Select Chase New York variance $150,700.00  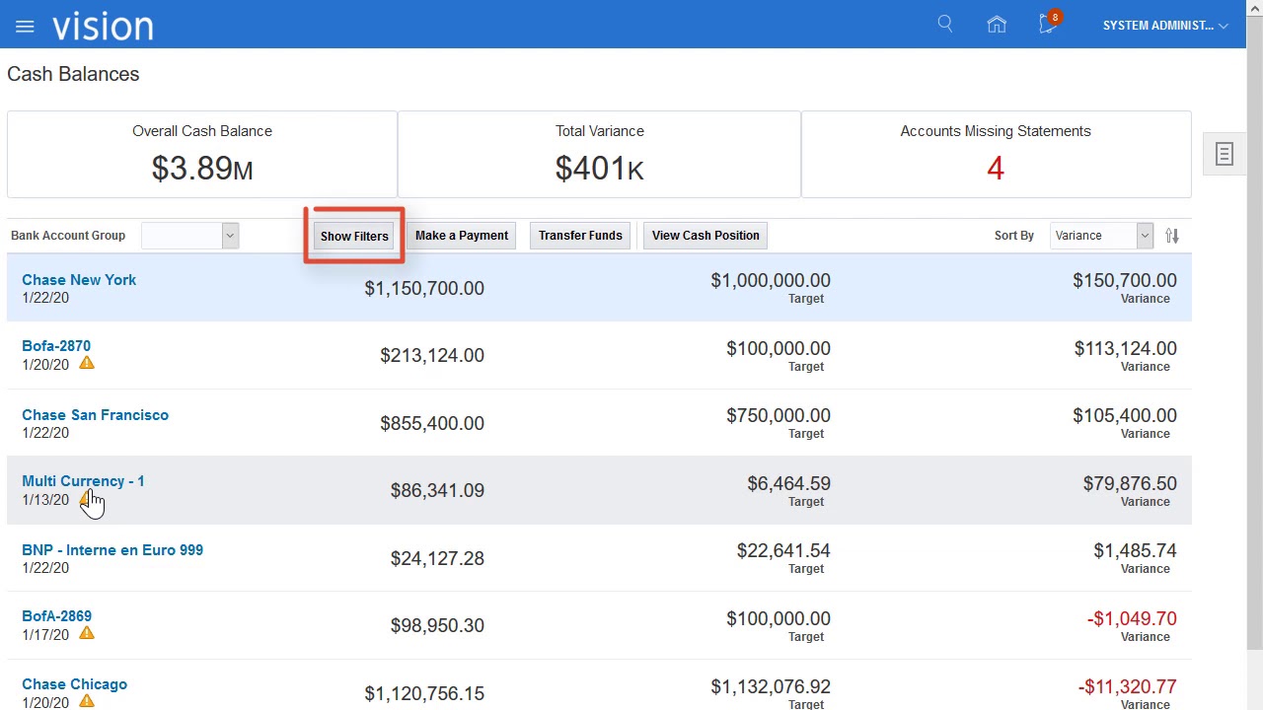pyautogui.click(x=1125, y=280)
